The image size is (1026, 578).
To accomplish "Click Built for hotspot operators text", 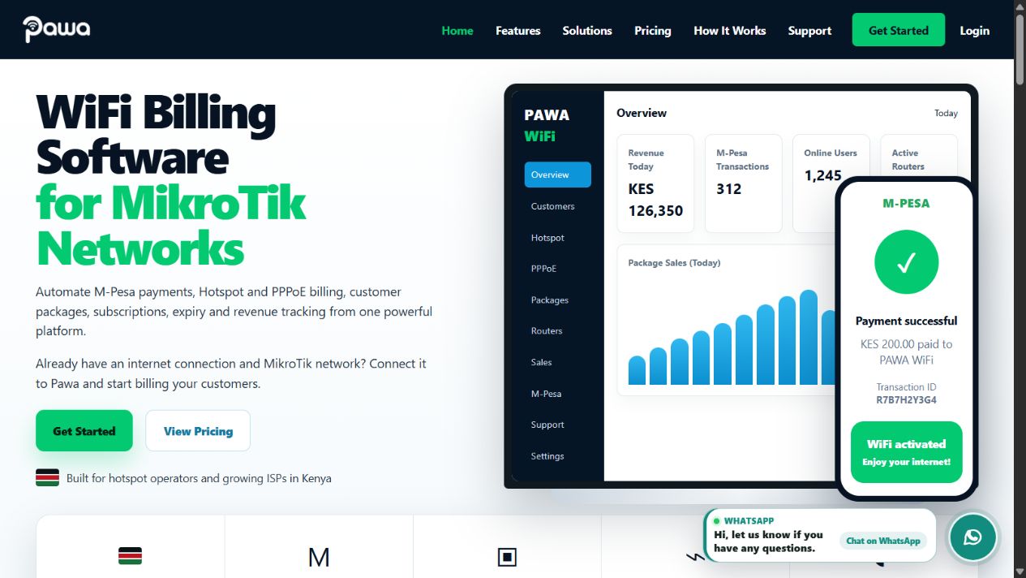I will (199, 478).
